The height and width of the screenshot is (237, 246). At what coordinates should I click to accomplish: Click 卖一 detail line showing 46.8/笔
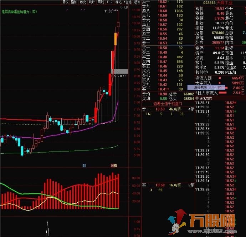pos(168,109)
